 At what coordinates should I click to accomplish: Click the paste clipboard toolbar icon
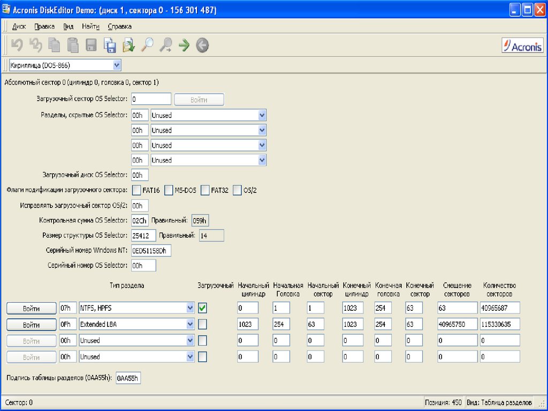pyautogui.click(x=73, y=46)
